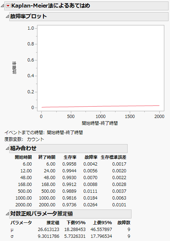170x241 pixels.
Task: Click the 推定値 column header
Action: (x=53, y=222)
